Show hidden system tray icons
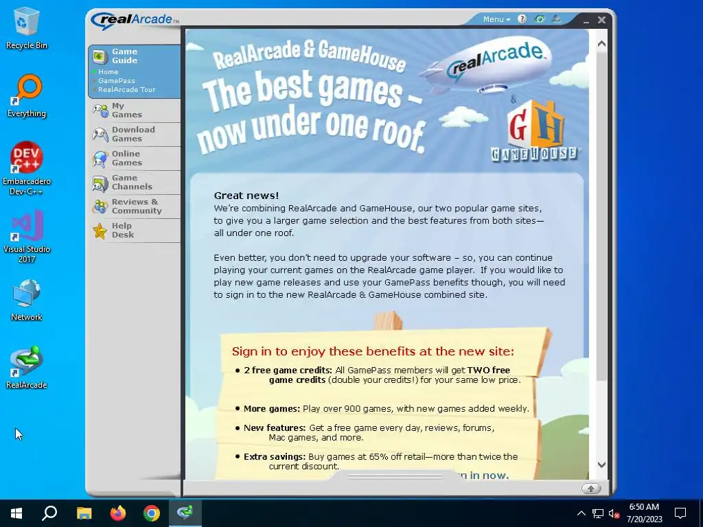 (x=581, y=513)
